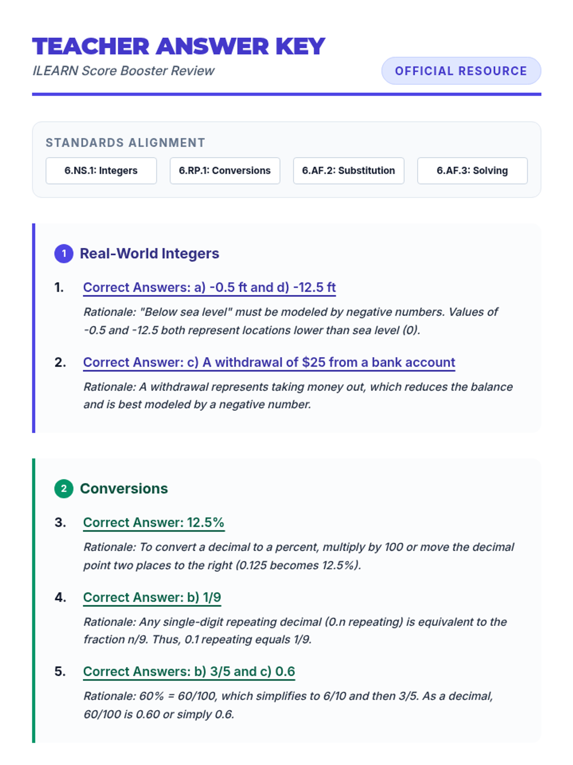
Task: Click the Correct Answer: b) 1/9 link
Action: (152, 597)
